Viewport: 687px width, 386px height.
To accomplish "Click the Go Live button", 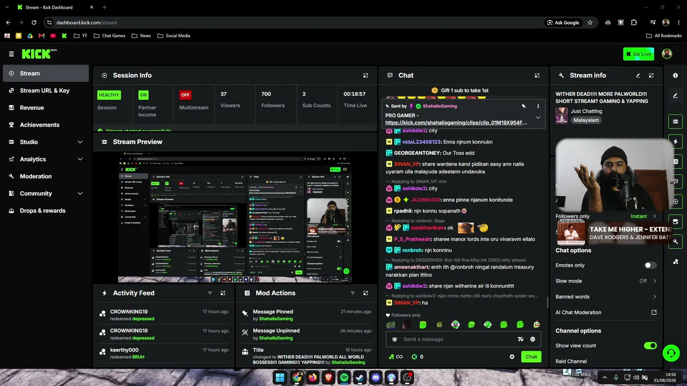I will coord(639,54).
